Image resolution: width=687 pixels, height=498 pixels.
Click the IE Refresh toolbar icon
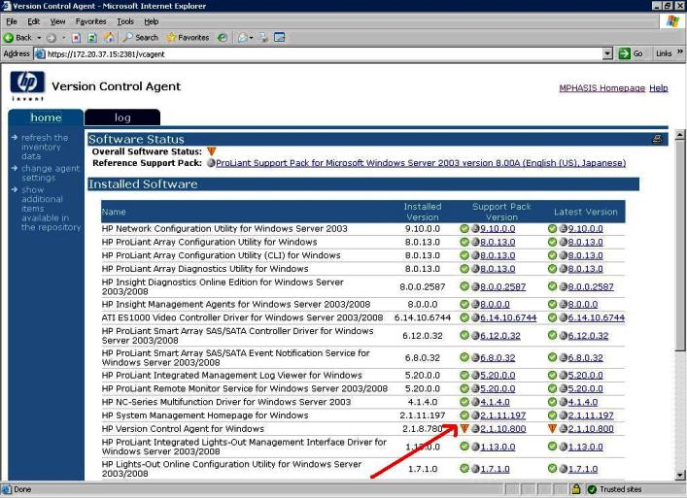point(92,37)
